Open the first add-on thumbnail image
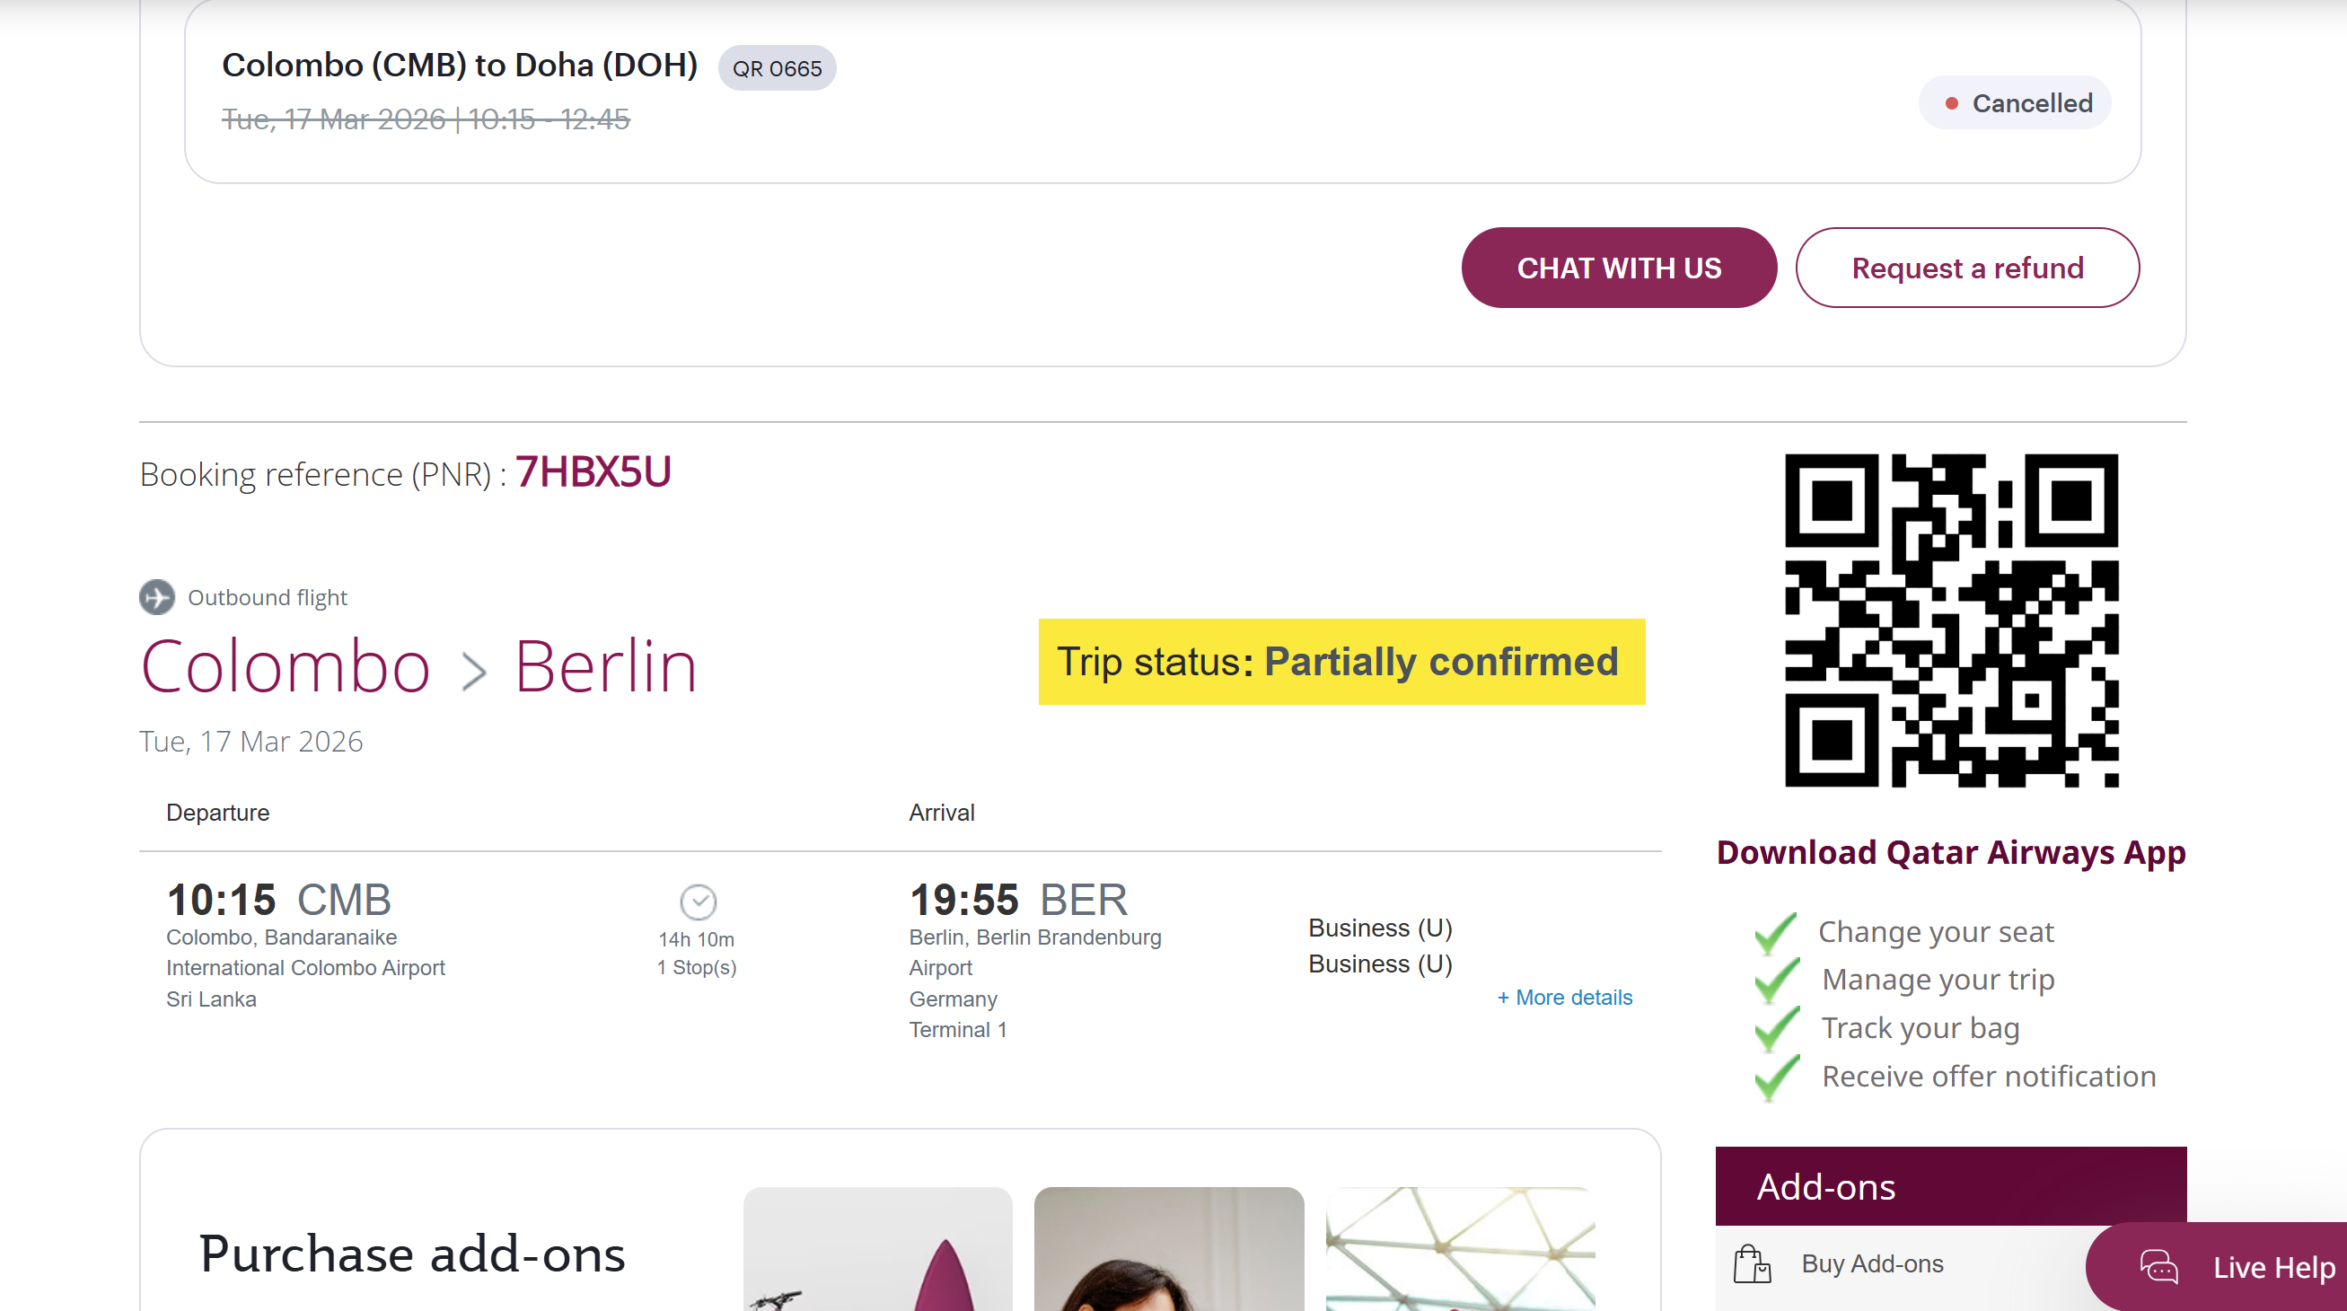 876,1248
